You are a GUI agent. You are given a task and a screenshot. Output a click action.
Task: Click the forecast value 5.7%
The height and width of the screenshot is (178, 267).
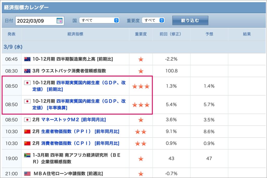coord(209,104)
